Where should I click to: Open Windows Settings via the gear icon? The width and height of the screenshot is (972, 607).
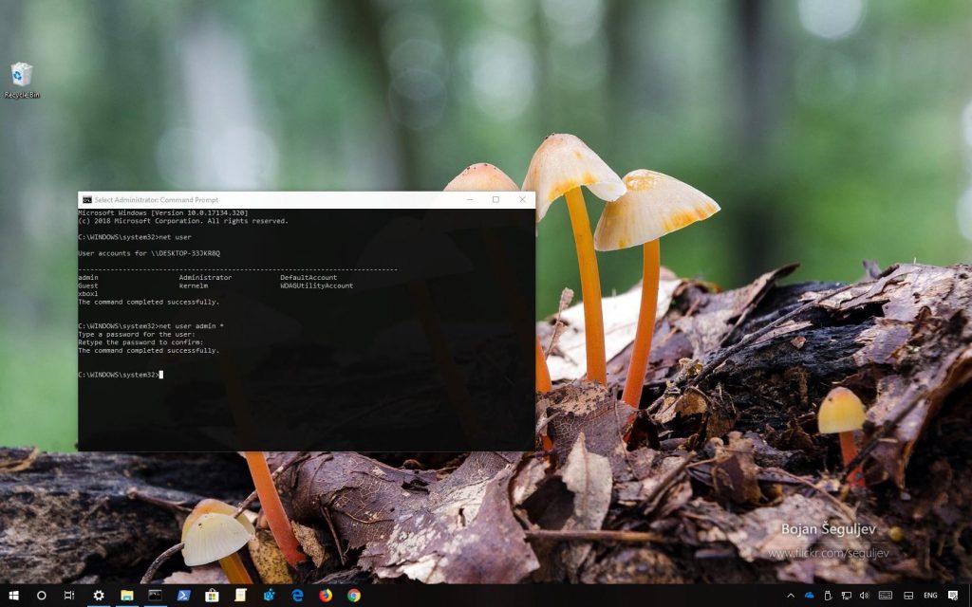[99, 595]
